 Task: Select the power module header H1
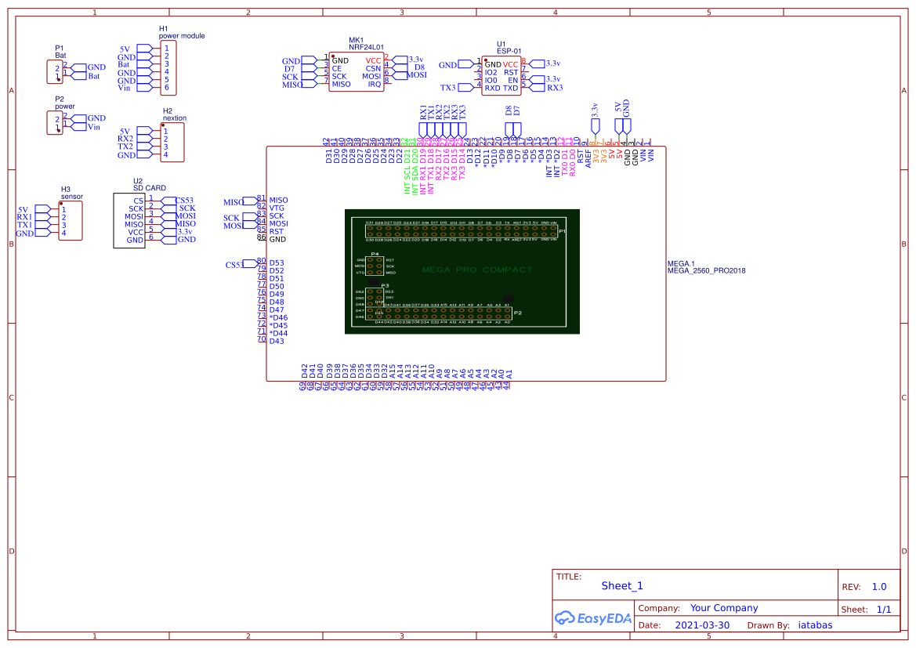pos(167,68)
